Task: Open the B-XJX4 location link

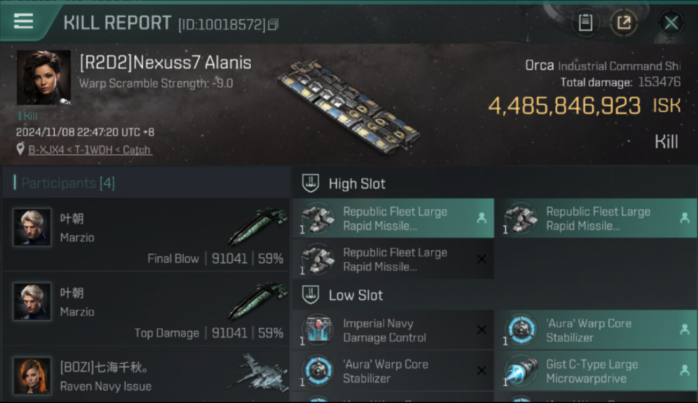Action: tap(90, 150)
